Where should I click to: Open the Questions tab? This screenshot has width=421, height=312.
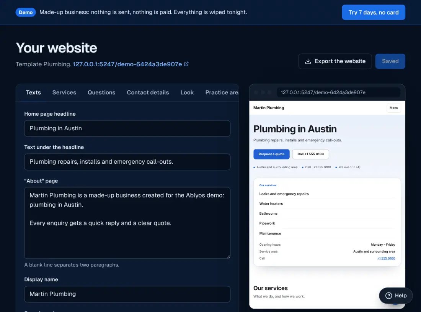101,92
